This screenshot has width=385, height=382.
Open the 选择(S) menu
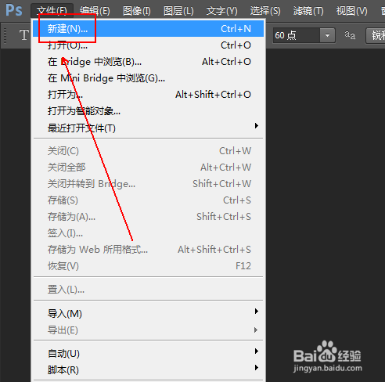(265, 11)
